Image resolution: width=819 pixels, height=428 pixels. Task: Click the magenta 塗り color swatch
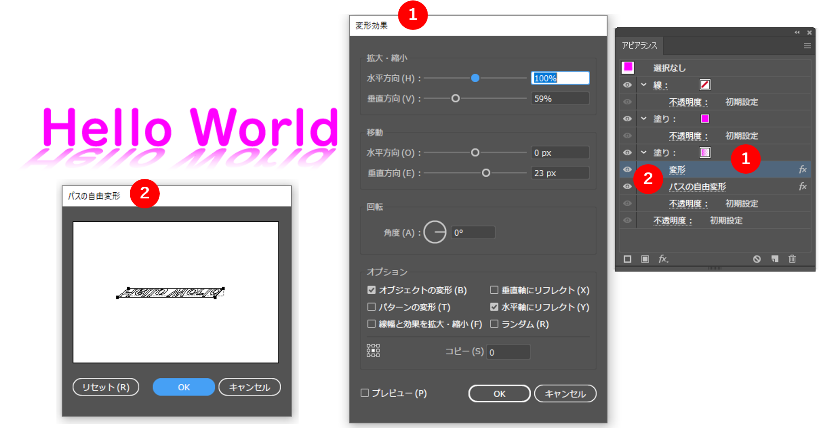704,119
